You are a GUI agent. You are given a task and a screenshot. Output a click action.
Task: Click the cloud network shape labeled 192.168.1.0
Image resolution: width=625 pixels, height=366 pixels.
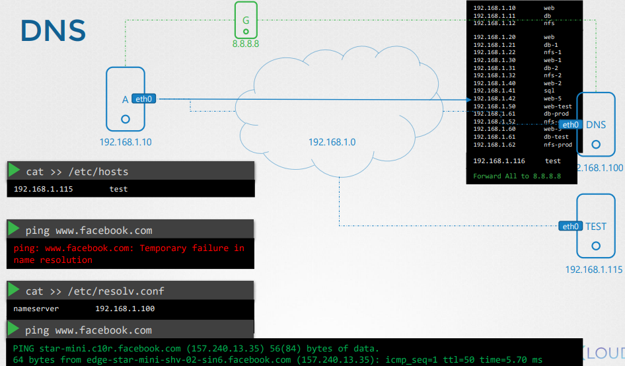point(339,112)
